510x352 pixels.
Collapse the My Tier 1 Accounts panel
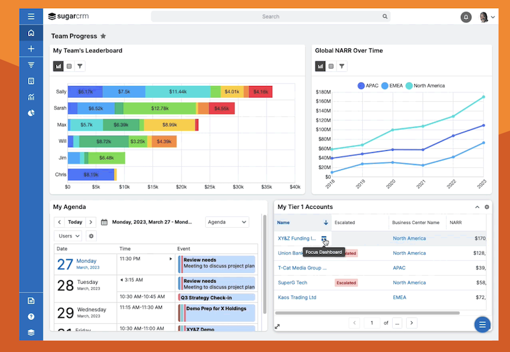pos(477,207)
